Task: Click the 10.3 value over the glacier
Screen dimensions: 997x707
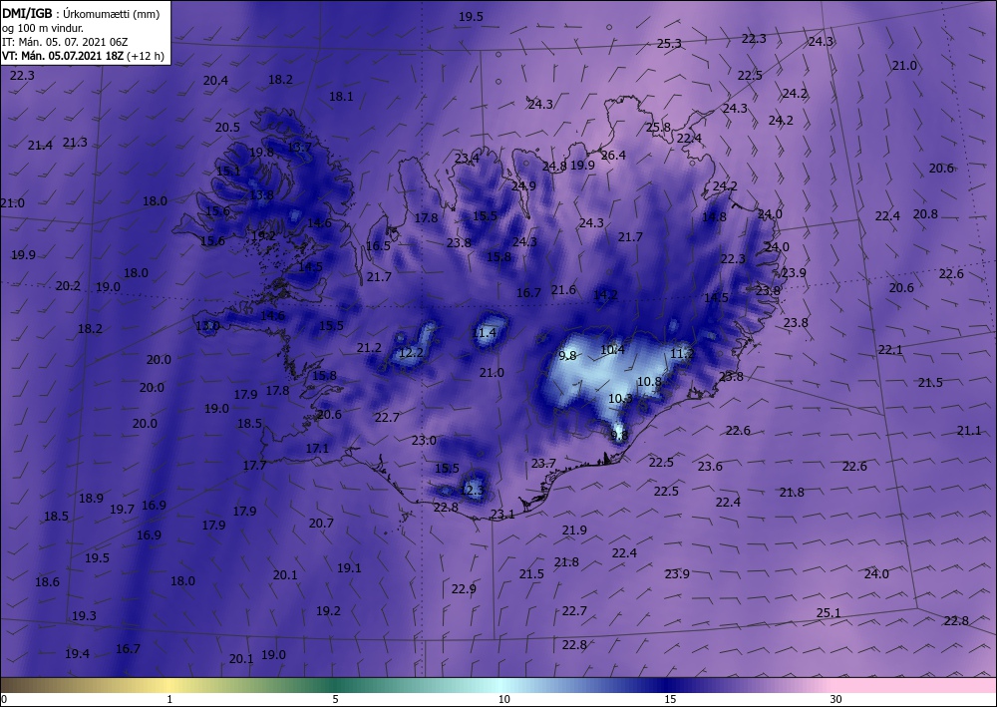Action: tap(620, 399)
